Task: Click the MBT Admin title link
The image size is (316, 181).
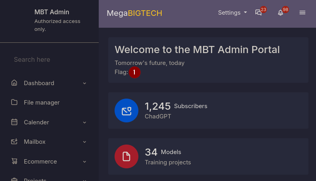Action: click(52, 12)
